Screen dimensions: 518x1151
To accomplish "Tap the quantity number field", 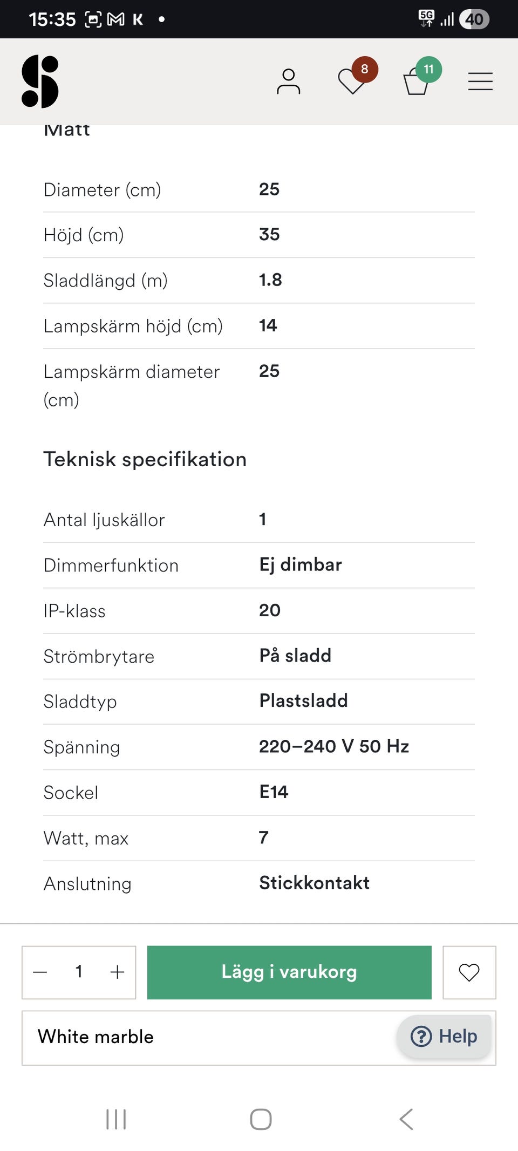I will point(79,972).
